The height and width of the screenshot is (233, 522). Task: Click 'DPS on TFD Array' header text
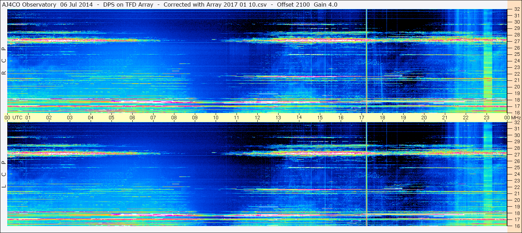point(128,5)
